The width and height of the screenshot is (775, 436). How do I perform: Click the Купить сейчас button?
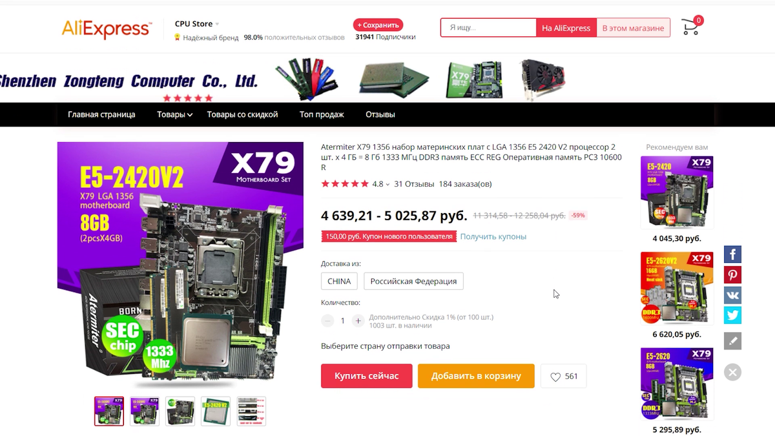[367, 376]
